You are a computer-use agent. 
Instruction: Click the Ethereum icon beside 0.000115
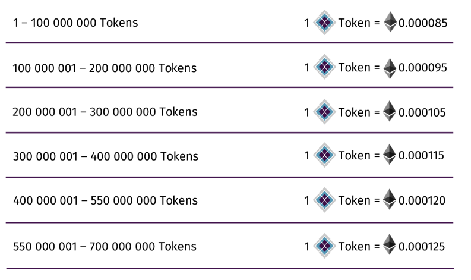pos(390,156)
